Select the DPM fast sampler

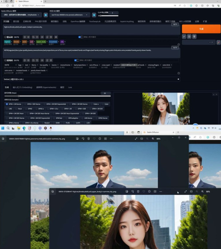[57, 118]
